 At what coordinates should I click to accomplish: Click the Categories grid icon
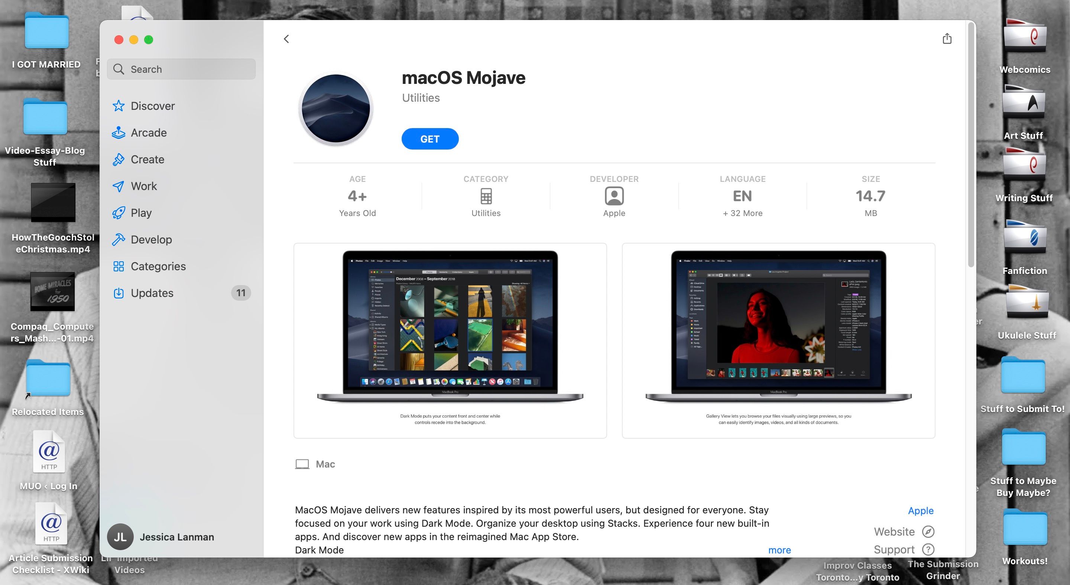point(119,267)
